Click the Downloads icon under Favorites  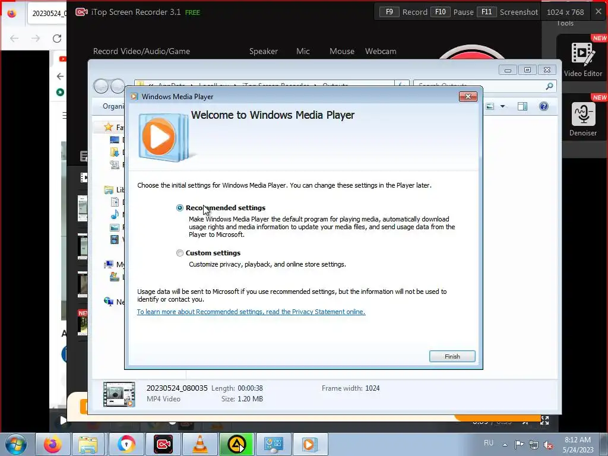115,152
